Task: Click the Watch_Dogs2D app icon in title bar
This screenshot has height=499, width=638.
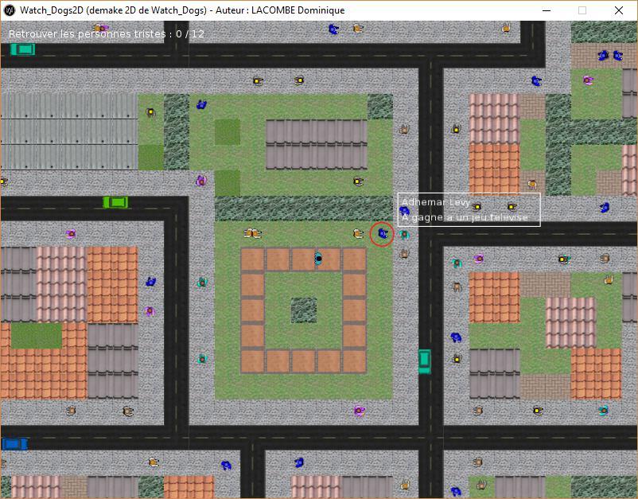Action: pos(10,10)
